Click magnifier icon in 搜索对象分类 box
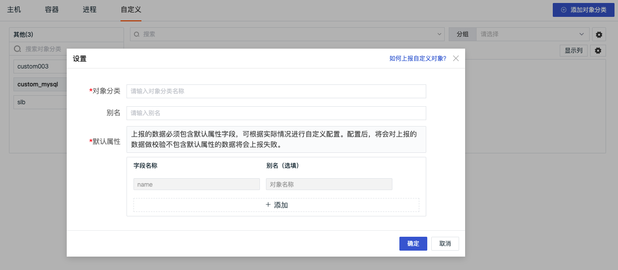Viewport: 618px width, 270px height. (17, 49)
